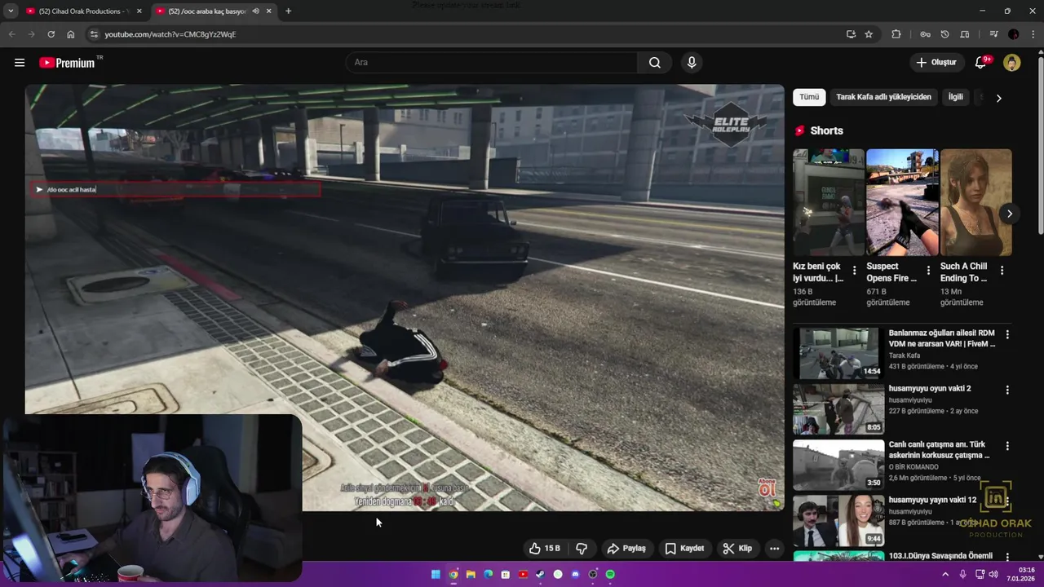Viewport: 1044px width, 587px height.
Task: Open Chrome profile avatar
Action: 1014,34
